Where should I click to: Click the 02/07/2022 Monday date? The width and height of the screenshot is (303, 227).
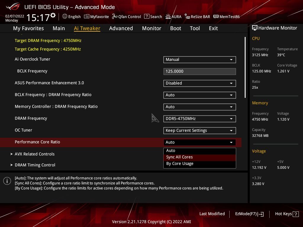pyautogui.click(x=15, y=18)
